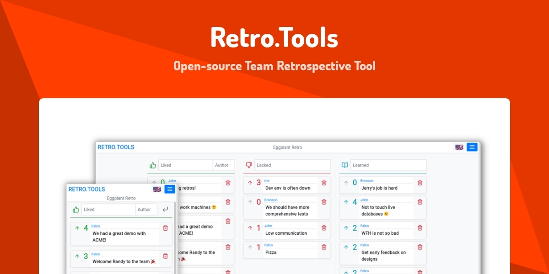Delete 'Get early feedback on designs' card
549x274 pixels.
pos(420,247)
